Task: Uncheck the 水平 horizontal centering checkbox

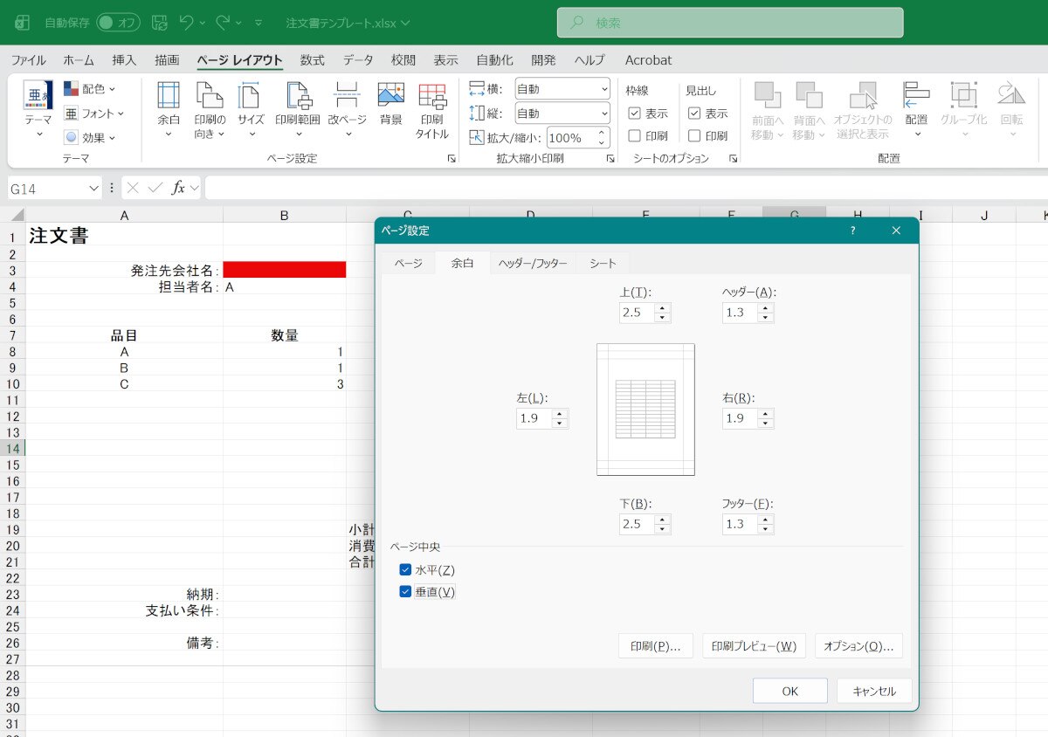Action: [x=405, y=570]
